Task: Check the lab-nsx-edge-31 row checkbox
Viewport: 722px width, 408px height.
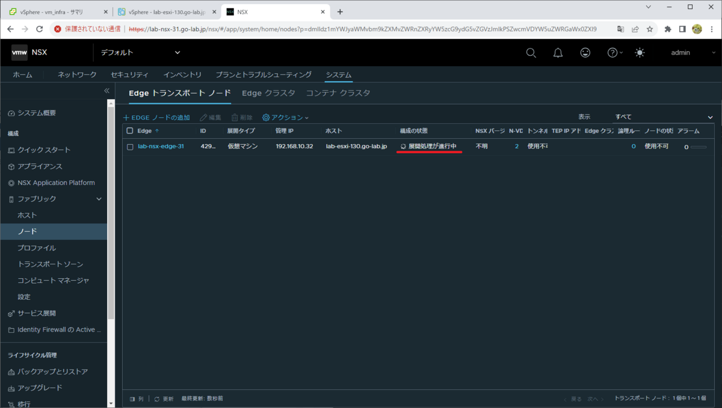Action: click(130, 147)
